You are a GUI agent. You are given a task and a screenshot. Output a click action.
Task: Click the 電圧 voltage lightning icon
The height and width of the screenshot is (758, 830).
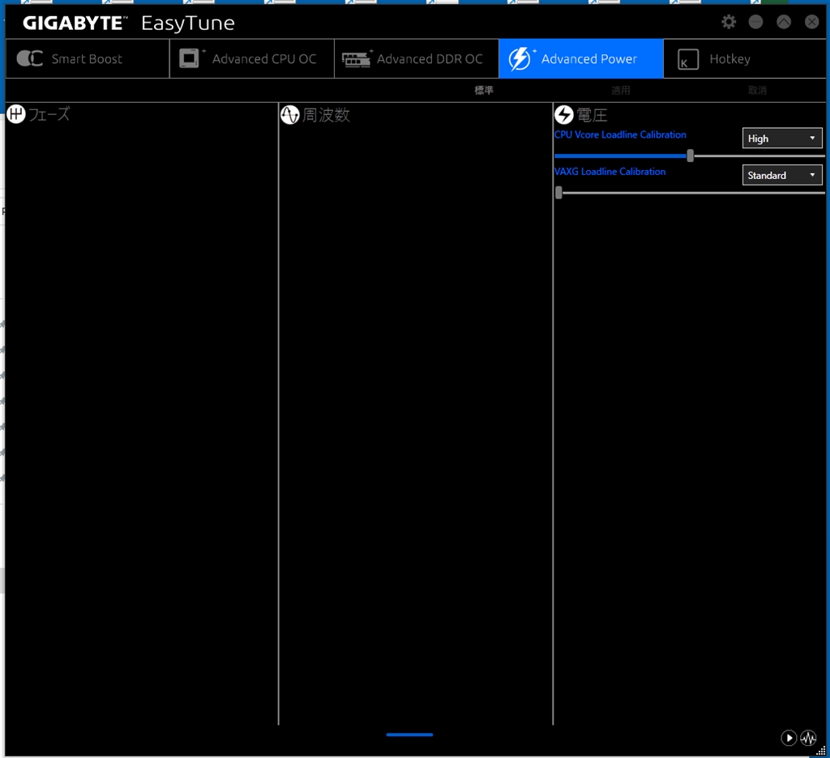click(x=564, y=115)
